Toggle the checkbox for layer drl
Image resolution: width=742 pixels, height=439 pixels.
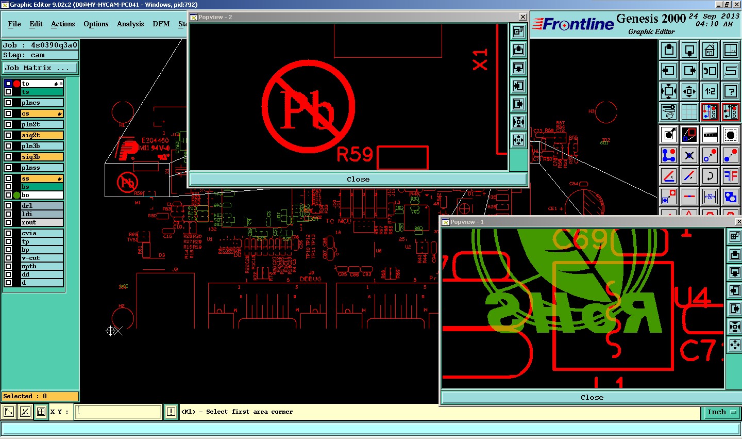coord(8,206)
